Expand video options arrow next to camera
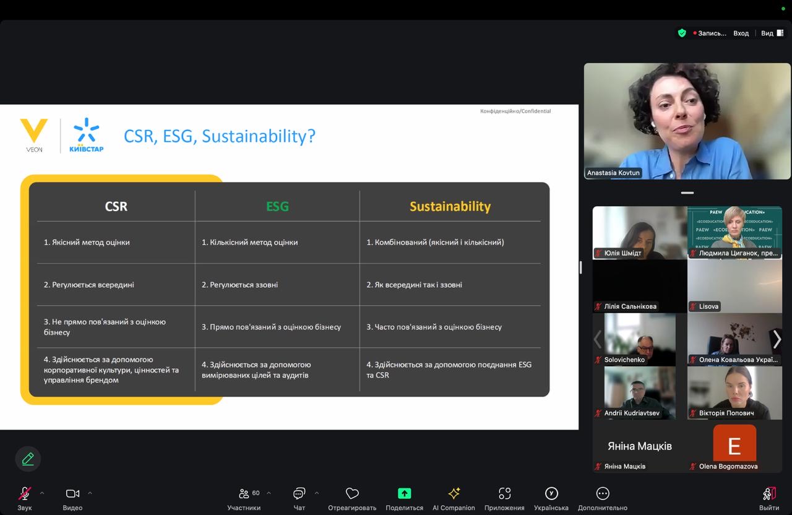The width and height of the screenshot is (792, 515). point(90,493)
